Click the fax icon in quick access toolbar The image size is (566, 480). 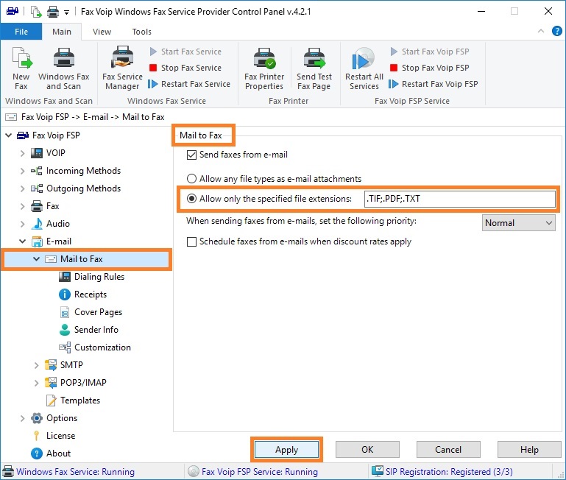click(13, 11)
